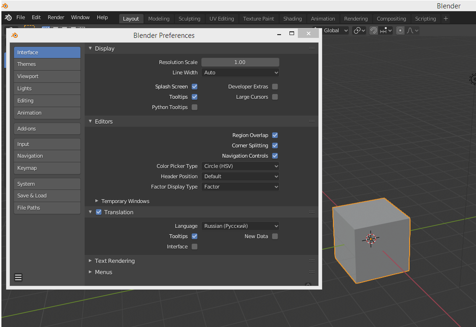Toggle the Navigation Controls checkbox
Screen dimensions: 476x327
coord(275,156)
